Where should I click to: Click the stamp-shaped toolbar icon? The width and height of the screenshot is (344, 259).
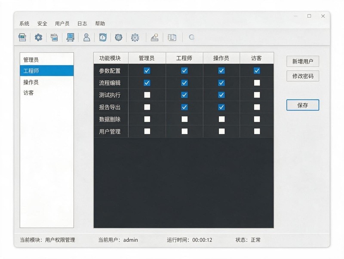coord(155,37)
